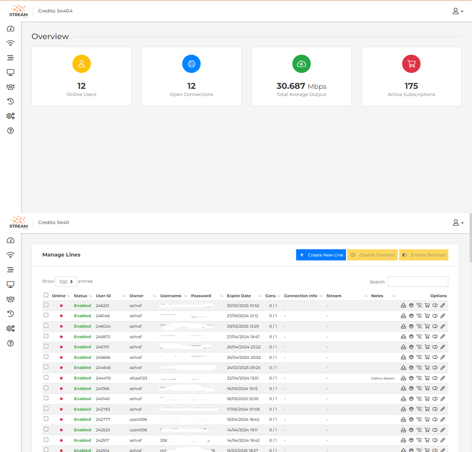Sort table by Online column

click(61, 296)
